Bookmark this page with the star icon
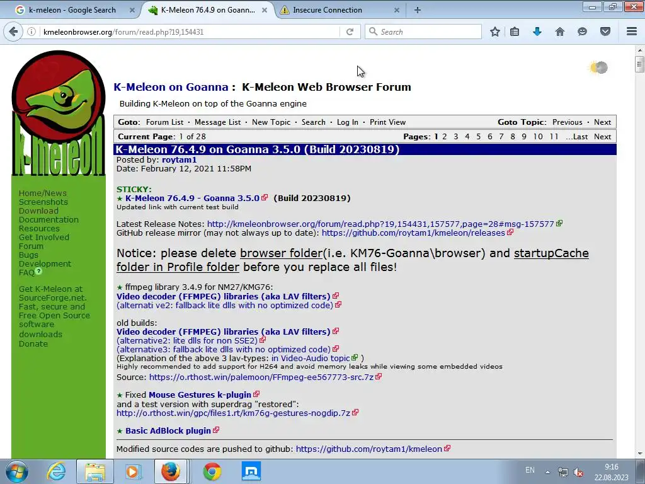Viewport: 645px width, 484px height. pyautogui.click(x=495, y=32)
